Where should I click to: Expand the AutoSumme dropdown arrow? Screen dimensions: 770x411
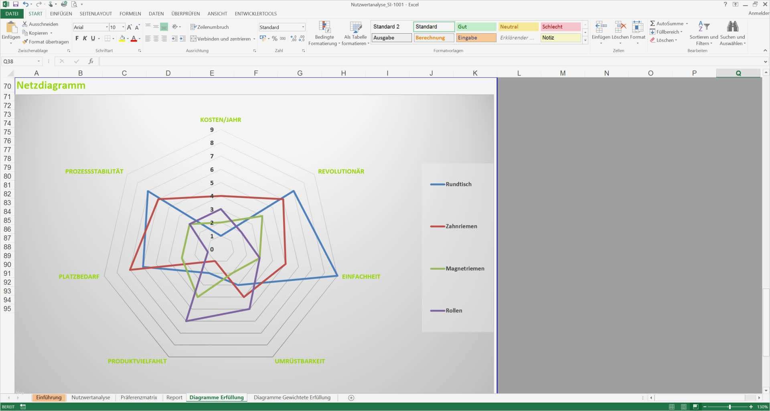click(687, 24)
